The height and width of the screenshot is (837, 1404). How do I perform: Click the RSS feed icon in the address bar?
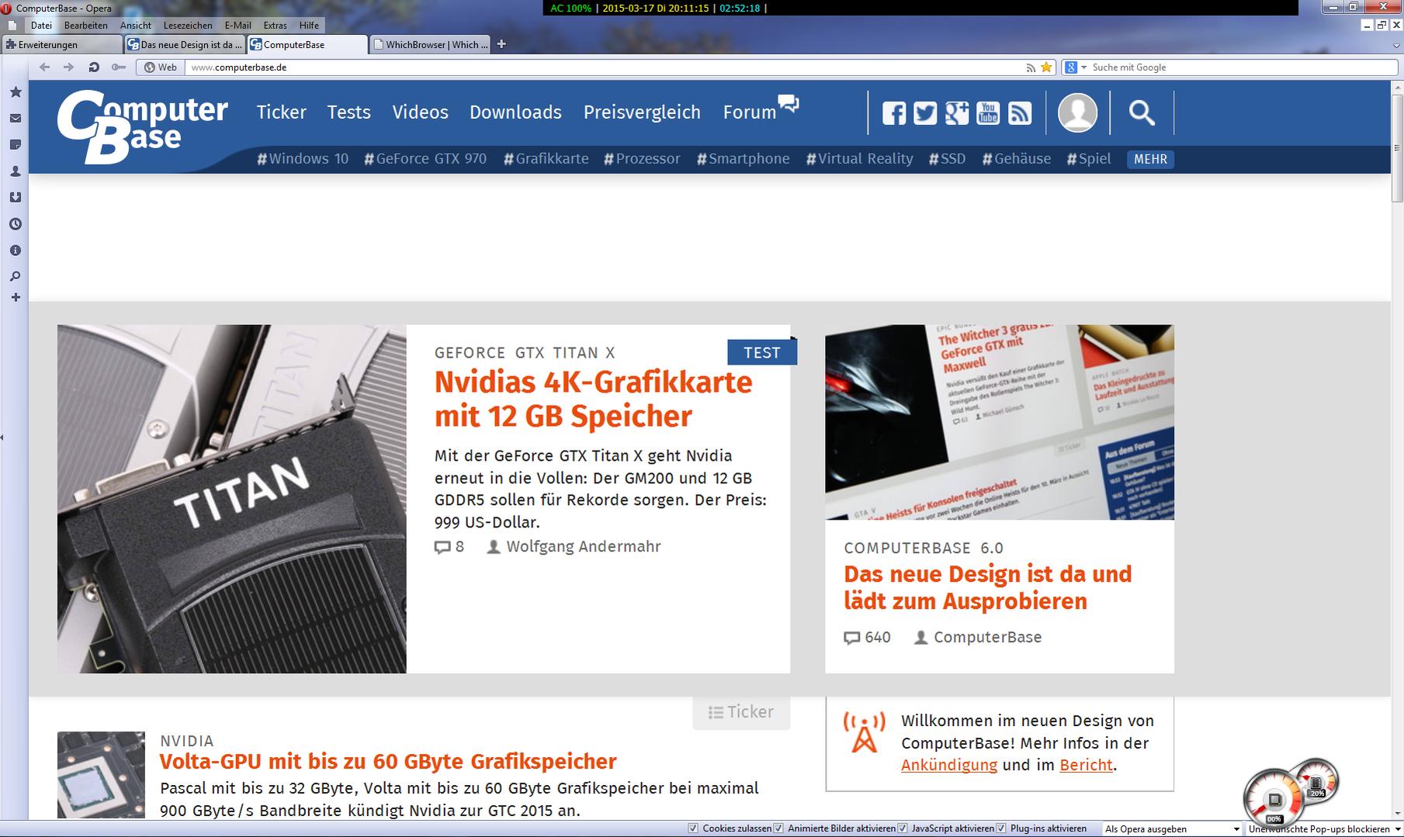1031,67
